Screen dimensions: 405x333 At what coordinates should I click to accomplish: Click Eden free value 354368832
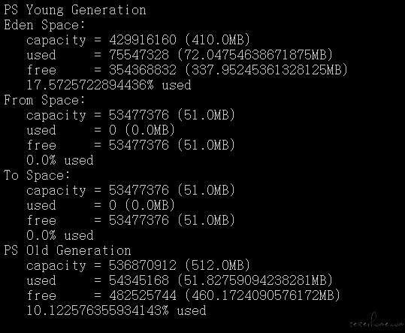143,70
